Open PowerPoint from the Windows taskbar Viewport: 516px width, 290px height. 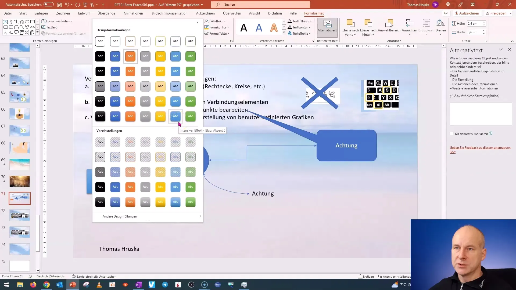point(73,285)
